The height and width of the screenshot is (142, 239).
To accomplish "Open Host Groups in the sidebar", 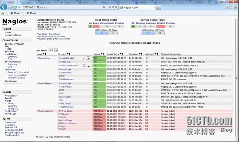I will 11,54.
